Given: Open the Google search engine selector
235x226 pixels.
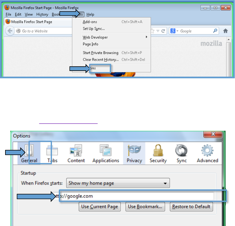Looking at the screenshot, I should click(174, 31).
